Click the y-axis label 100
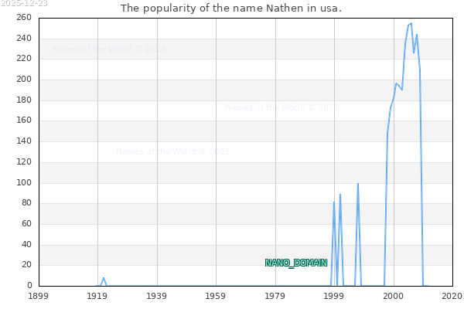This screenshot has height=309, width=464. [x=24, y=182]
